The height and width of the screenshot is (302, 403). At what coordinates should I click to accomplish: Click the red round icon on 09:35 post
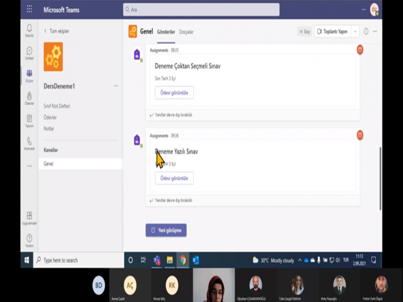(x=360, y=50)
